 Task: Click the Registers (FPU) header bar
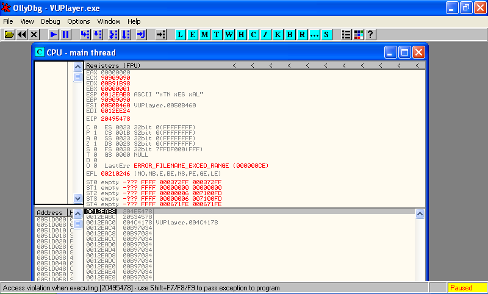tap(254, 65)
